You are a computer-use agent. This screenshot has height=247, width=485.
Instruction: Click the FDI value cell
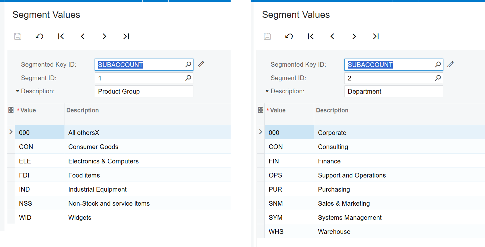(40, 175)
